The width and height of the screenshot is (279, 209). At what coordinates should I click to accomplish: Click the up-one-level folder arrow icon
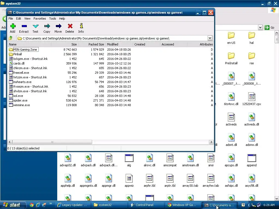tap(11, 38)
